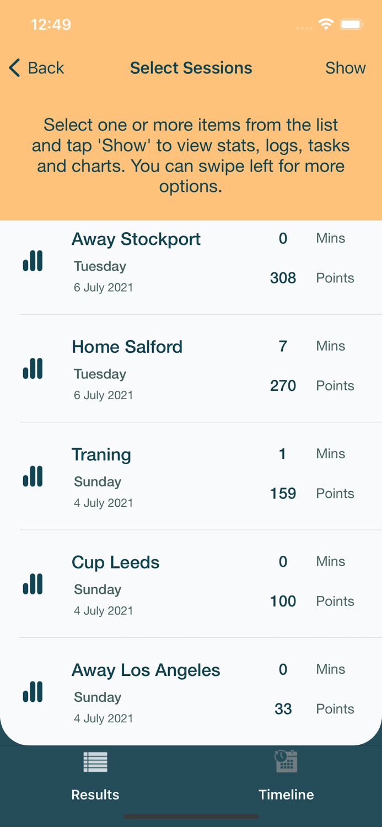Open the Timeline calendar icon
The width and height of the screenshot is (382, 827).
(286, 762)
